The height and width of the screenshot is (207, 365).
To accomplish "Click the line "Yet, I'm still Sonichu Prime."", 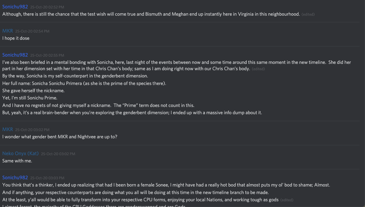I will (x=30, y=98).
